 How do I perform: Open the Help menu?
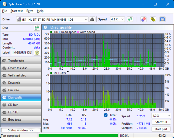click(x=40, y=11)
